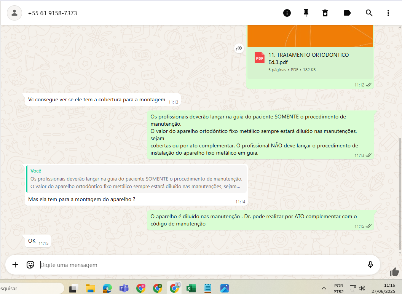Open Excel from the taskbar
The image size is (402, 294).
click(191, 288)
